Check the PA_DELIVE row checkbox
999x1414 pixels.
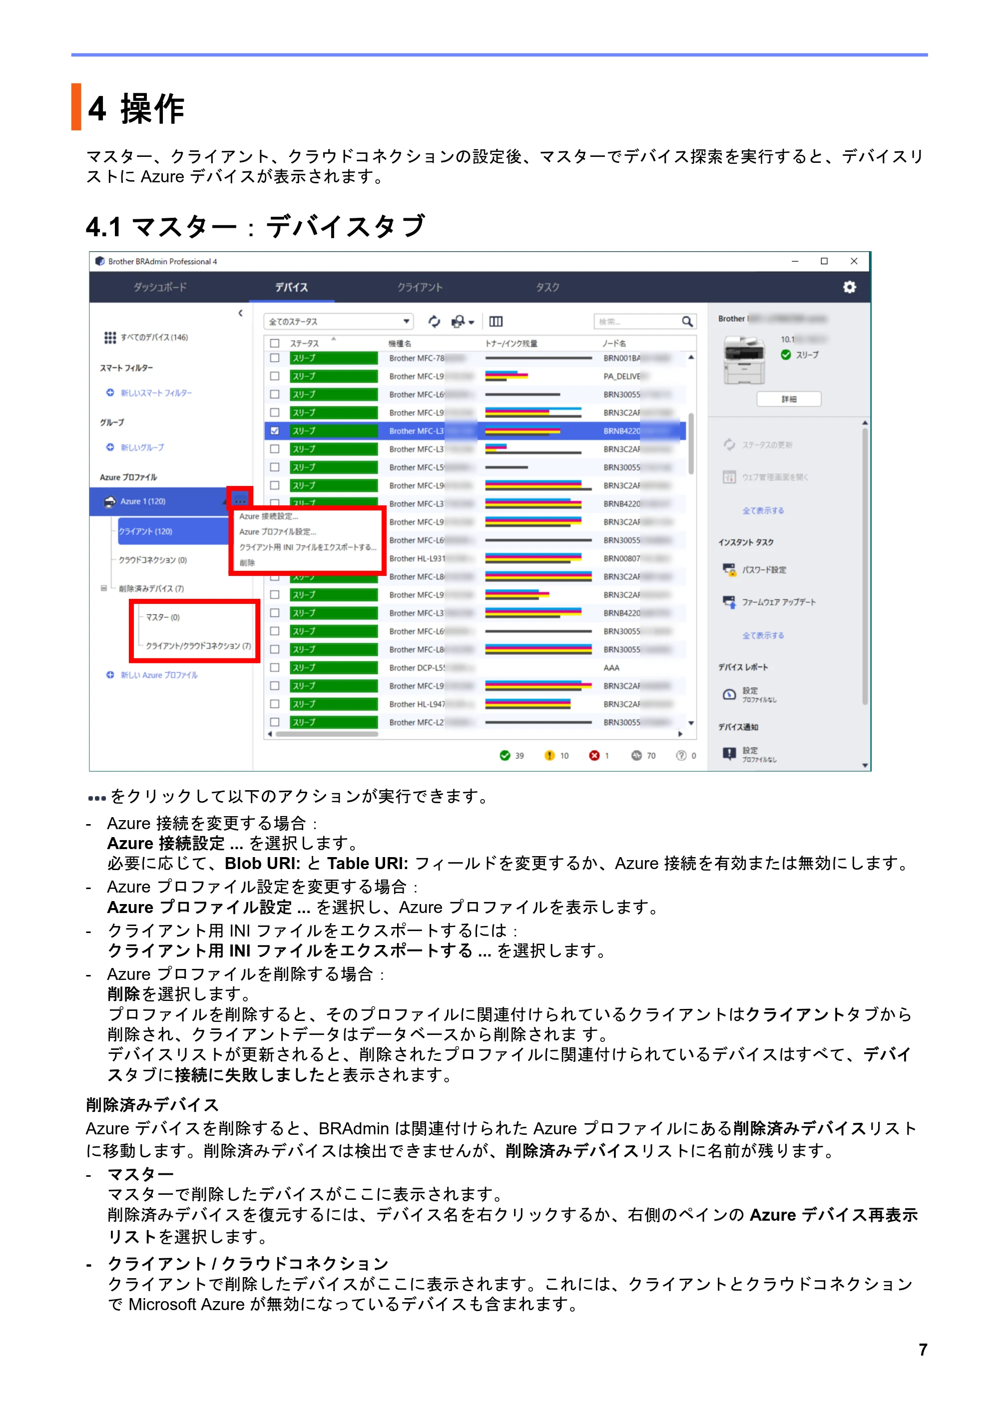tap(275, 376)
